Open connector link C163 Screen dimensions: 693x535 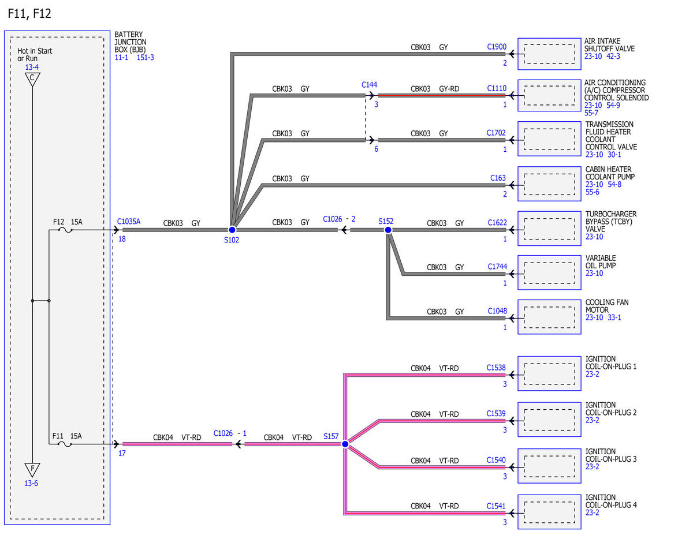pyautogui.click(x=498, y=178)
